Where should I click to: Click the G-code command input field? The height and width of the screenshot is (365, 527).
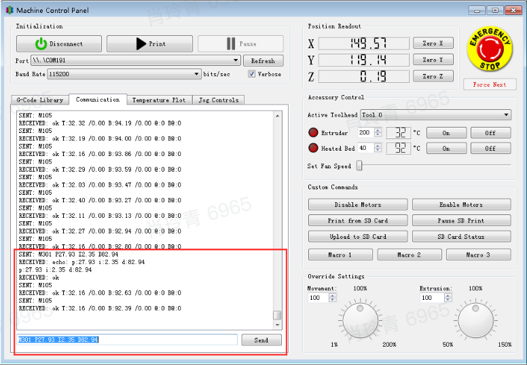(x=127, y=340)
